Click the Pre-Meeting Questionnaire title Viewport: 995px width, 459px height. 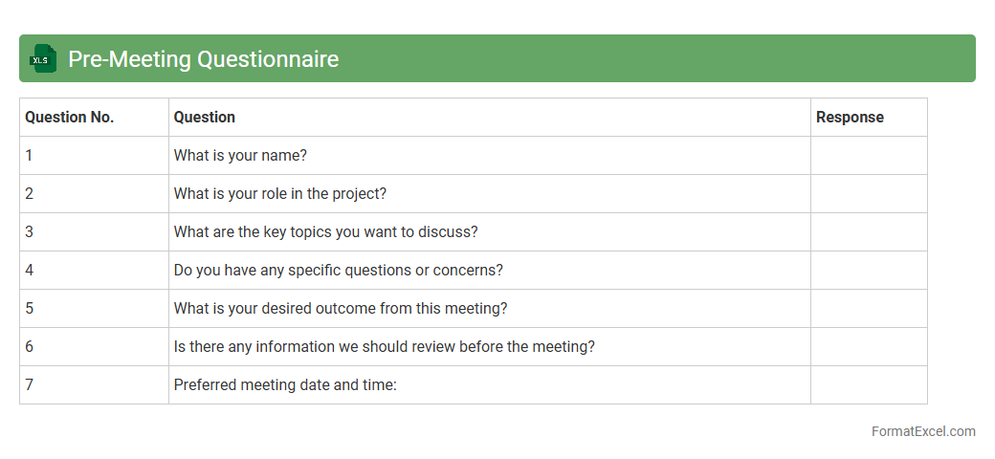[x=203, y=59]
